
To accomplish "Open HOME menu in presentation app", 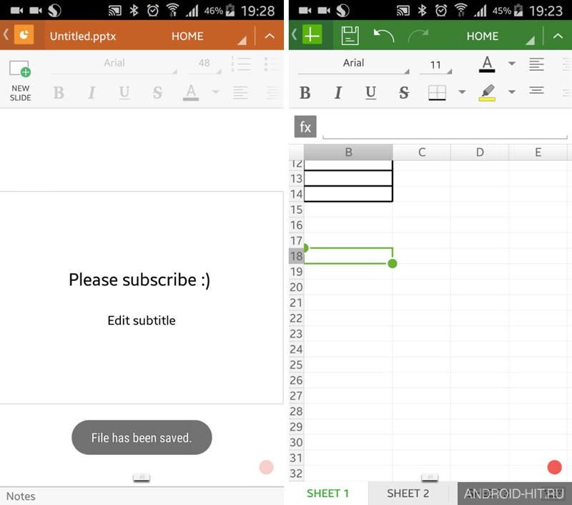I will (x=187, y=36).
